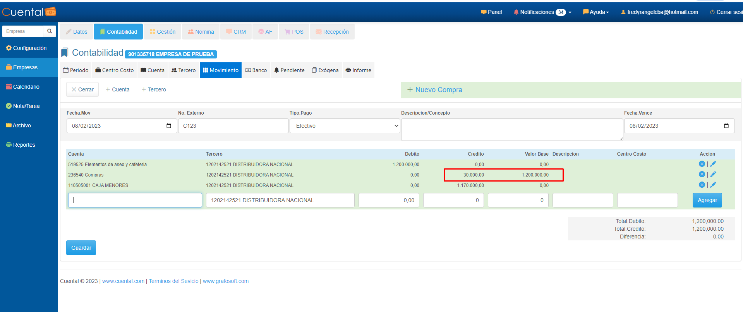Screen dimensions: 743x312
Task: Click the pencil on the 519525 row
Action: pyautogui.click(x=713, y=164)
